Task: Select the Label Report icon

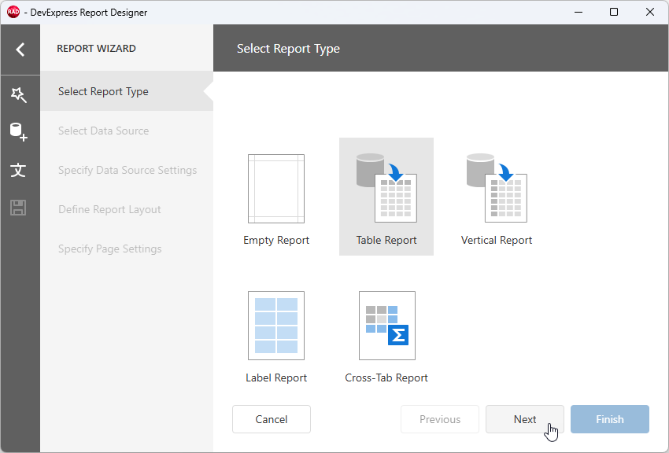Action: (276, 325)
